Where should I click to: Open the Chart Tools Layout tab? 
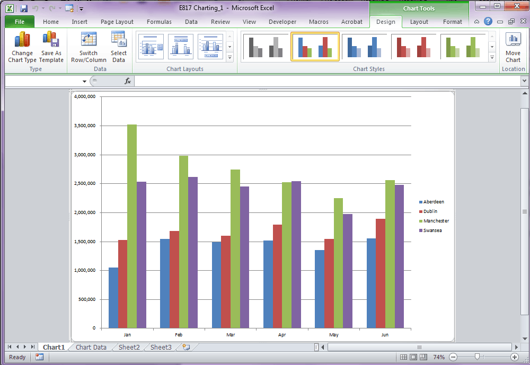[418, 22]
